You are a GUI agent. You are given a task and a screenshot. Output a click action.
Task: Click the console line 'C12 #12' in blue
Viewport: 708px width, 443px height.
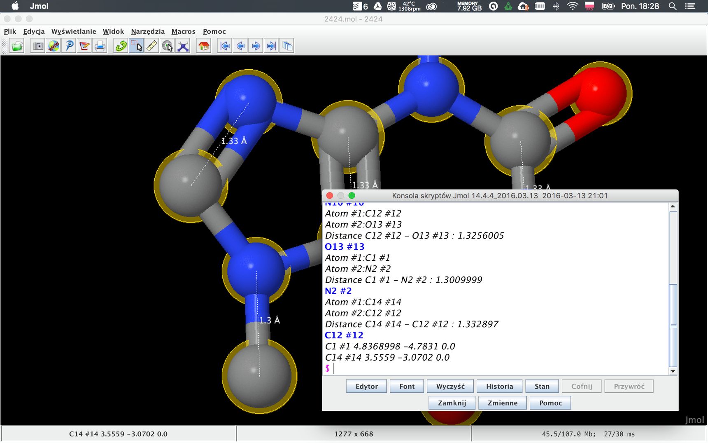coord(344,335)
